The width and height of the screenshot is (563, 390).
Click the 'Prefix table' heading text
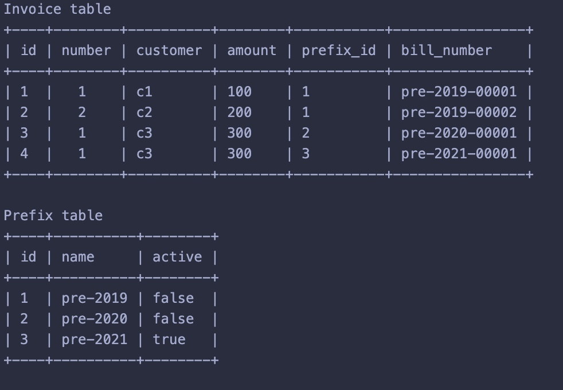(53, 216)
